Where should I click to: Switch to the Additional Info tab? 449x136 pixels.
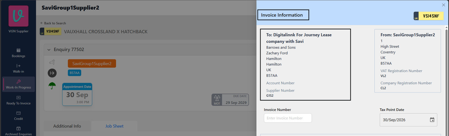(x=67, y=126)
